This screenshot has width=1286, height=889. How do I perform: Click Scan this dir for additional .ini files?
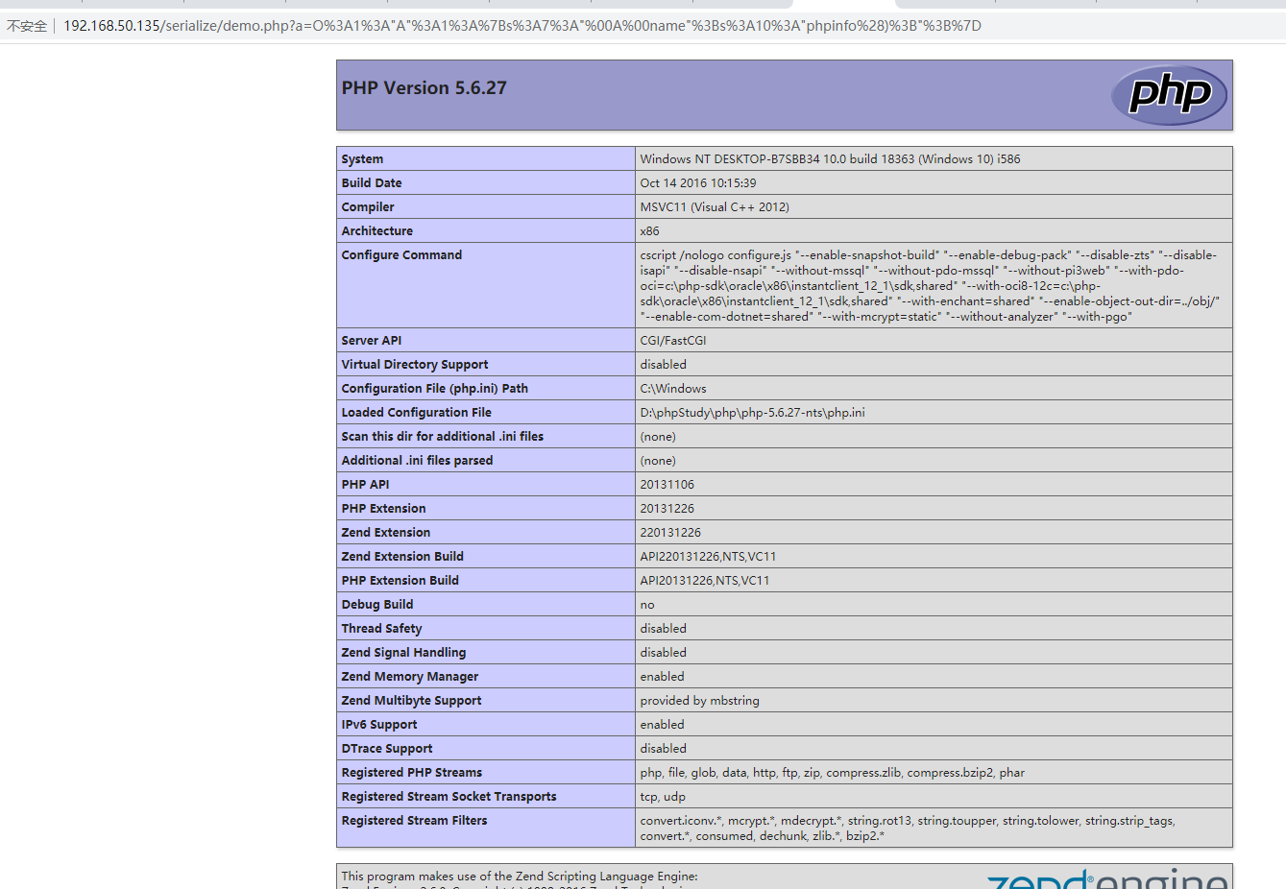pos(443,437)
